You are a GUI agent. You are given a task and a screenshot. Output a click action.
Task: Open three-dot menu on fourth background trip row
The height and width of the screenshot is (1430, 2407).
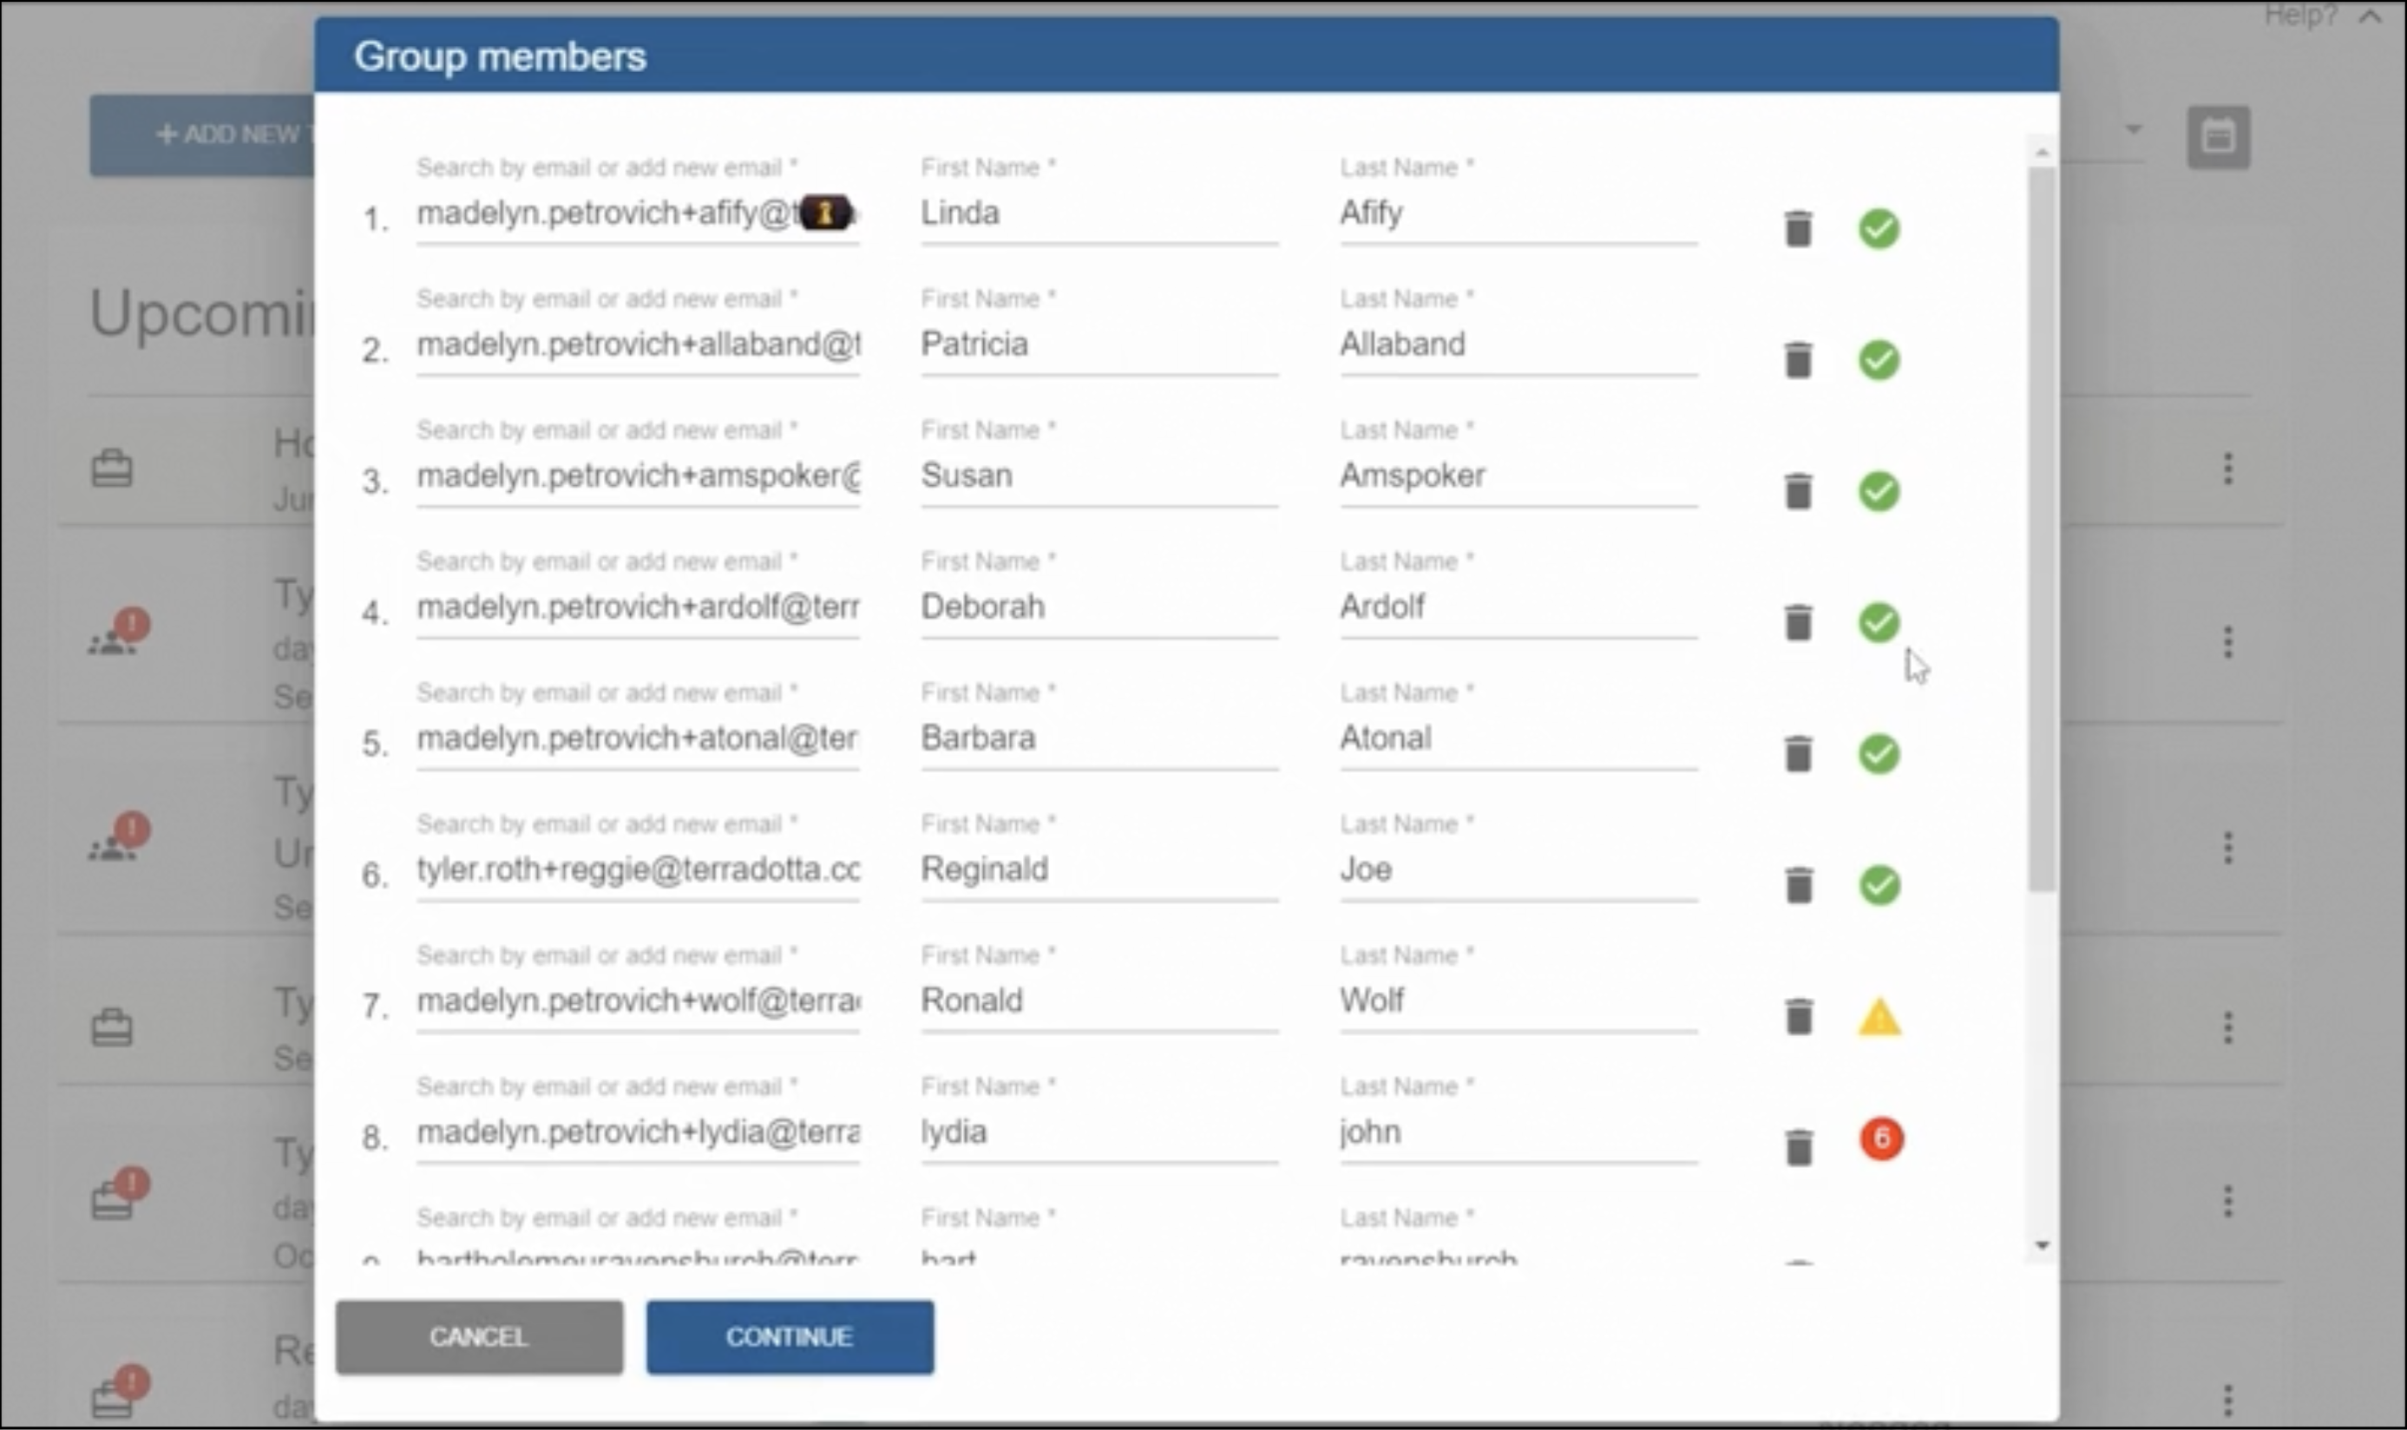[x=2227, y=1027]
